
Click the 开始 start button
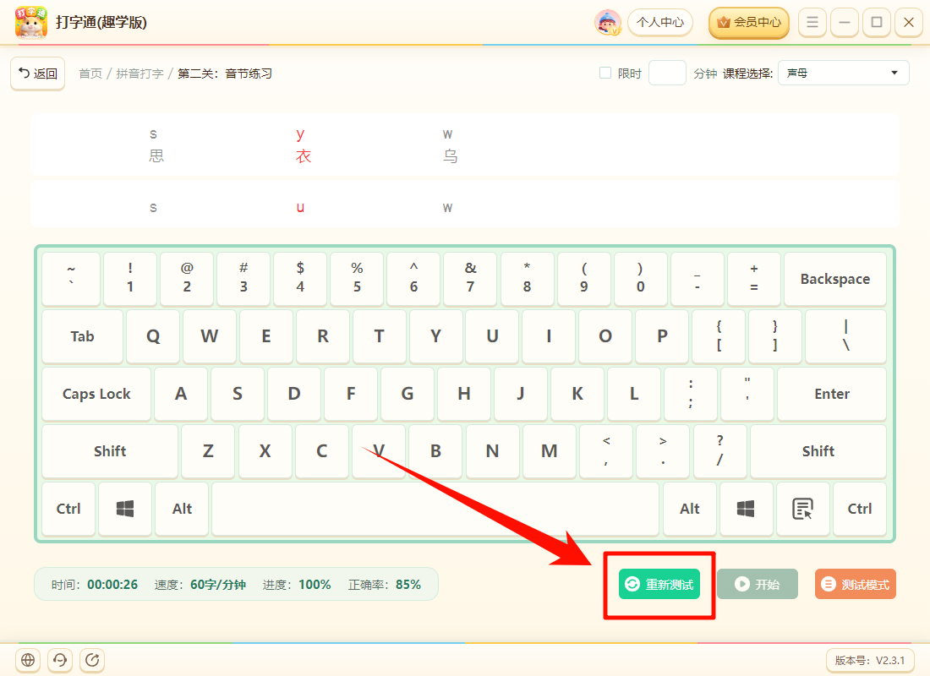coord(758,585)
